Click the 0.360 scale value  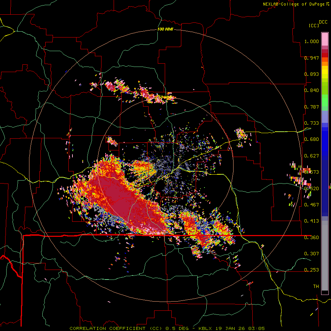[312, 238]
